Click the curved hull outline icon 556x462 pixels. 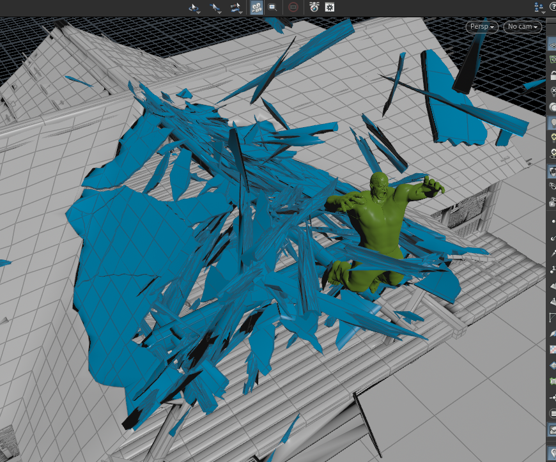[x=553, y=317]
